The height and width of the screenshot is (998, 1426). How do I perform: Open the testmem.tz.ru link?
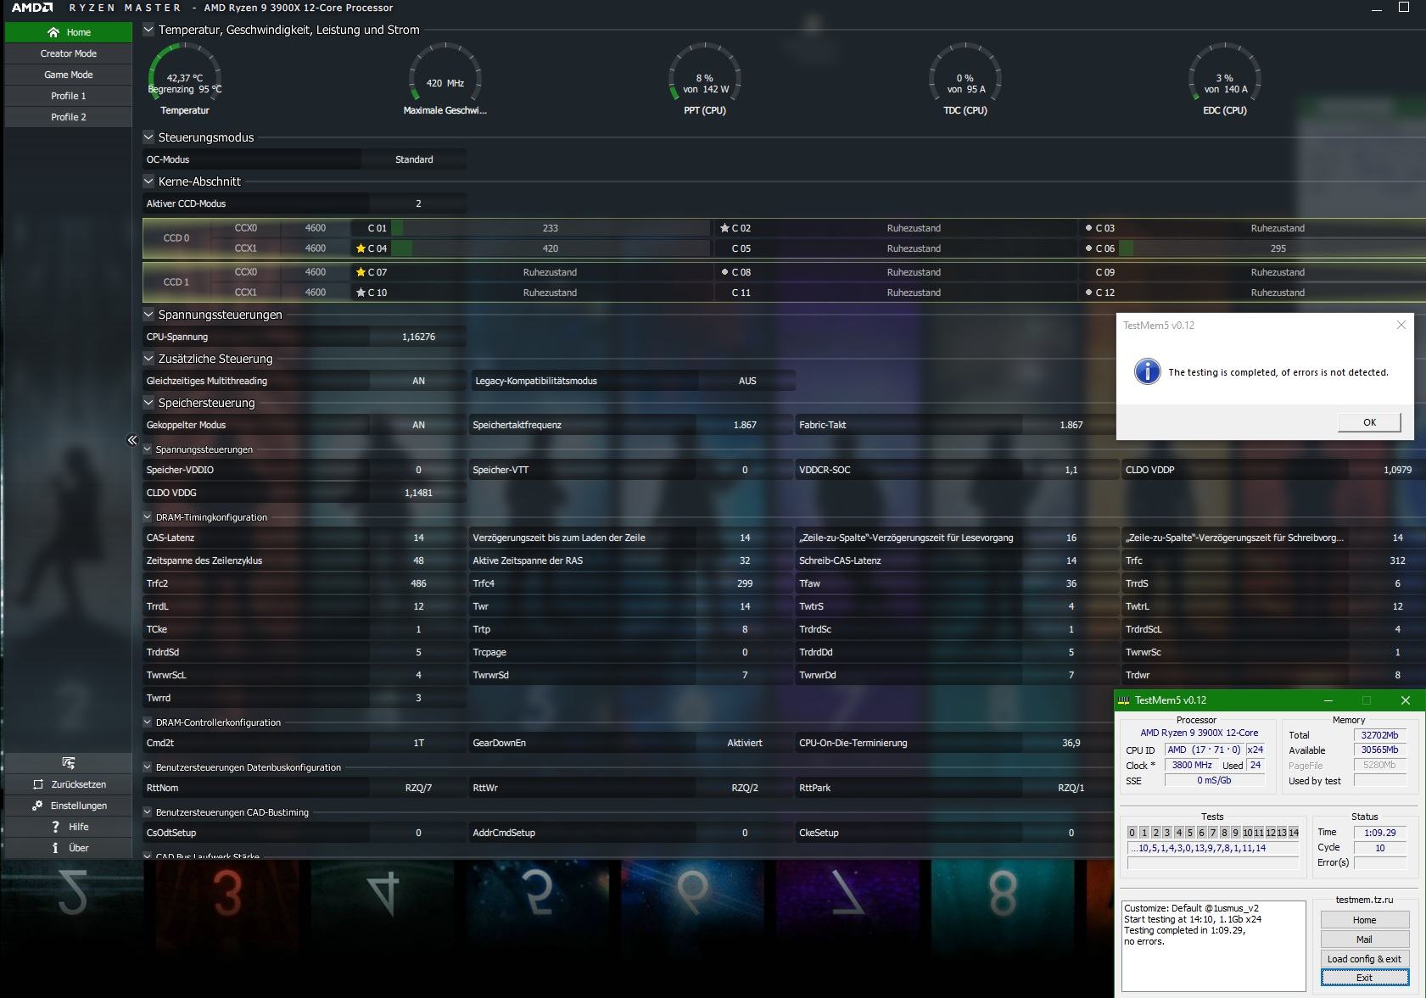click(1364, 900)
